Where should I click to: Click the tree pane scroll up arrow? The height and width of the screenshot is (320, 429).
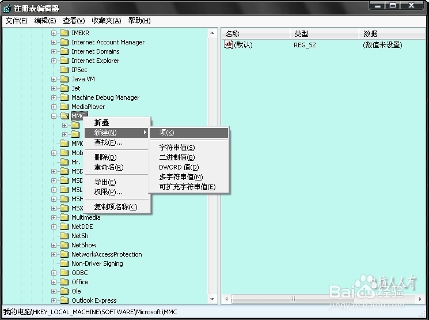click(x=212, y=33)
